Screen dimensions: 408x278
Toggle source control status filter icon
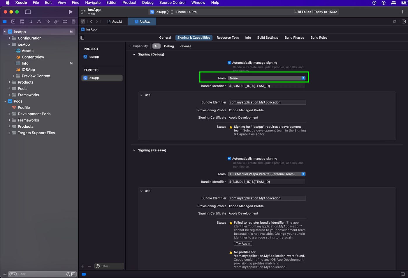(73, 274)
